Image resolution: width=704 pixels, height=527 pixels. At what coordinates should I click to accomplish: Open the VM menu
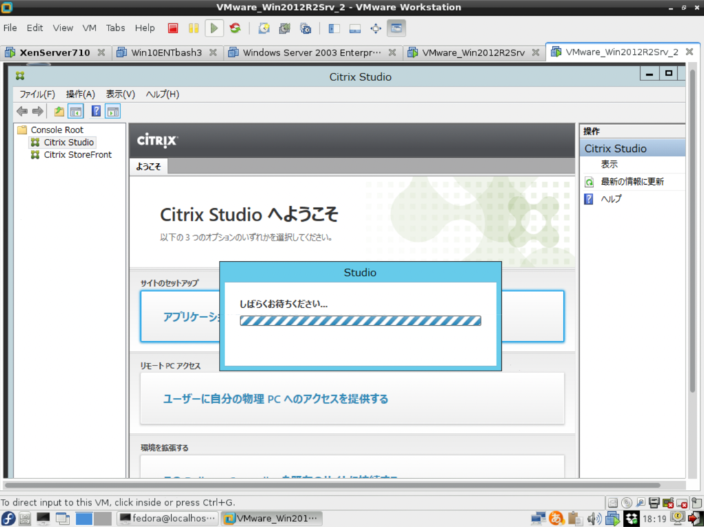point(89,28)
